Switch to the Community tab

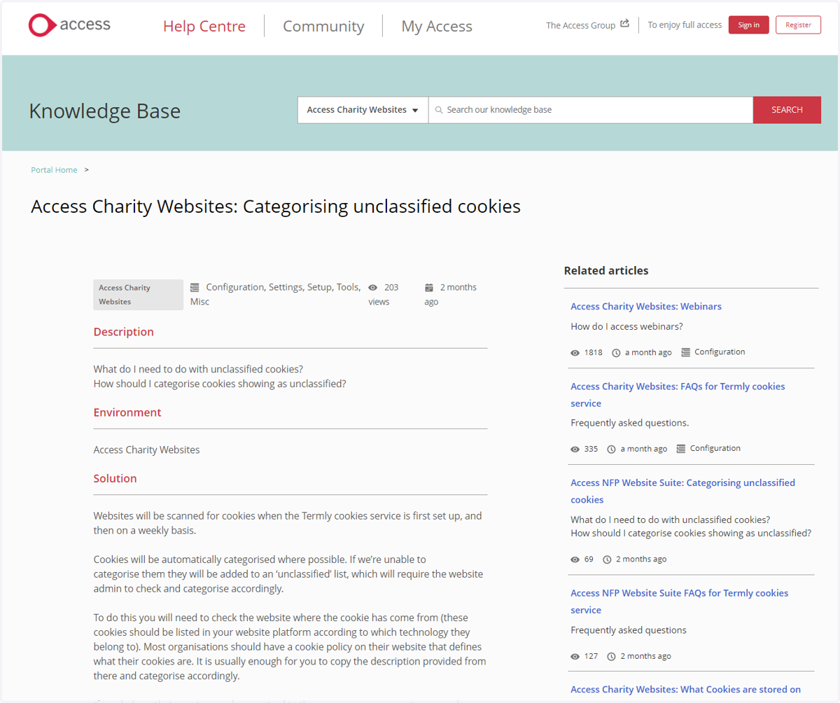(323, 27)
